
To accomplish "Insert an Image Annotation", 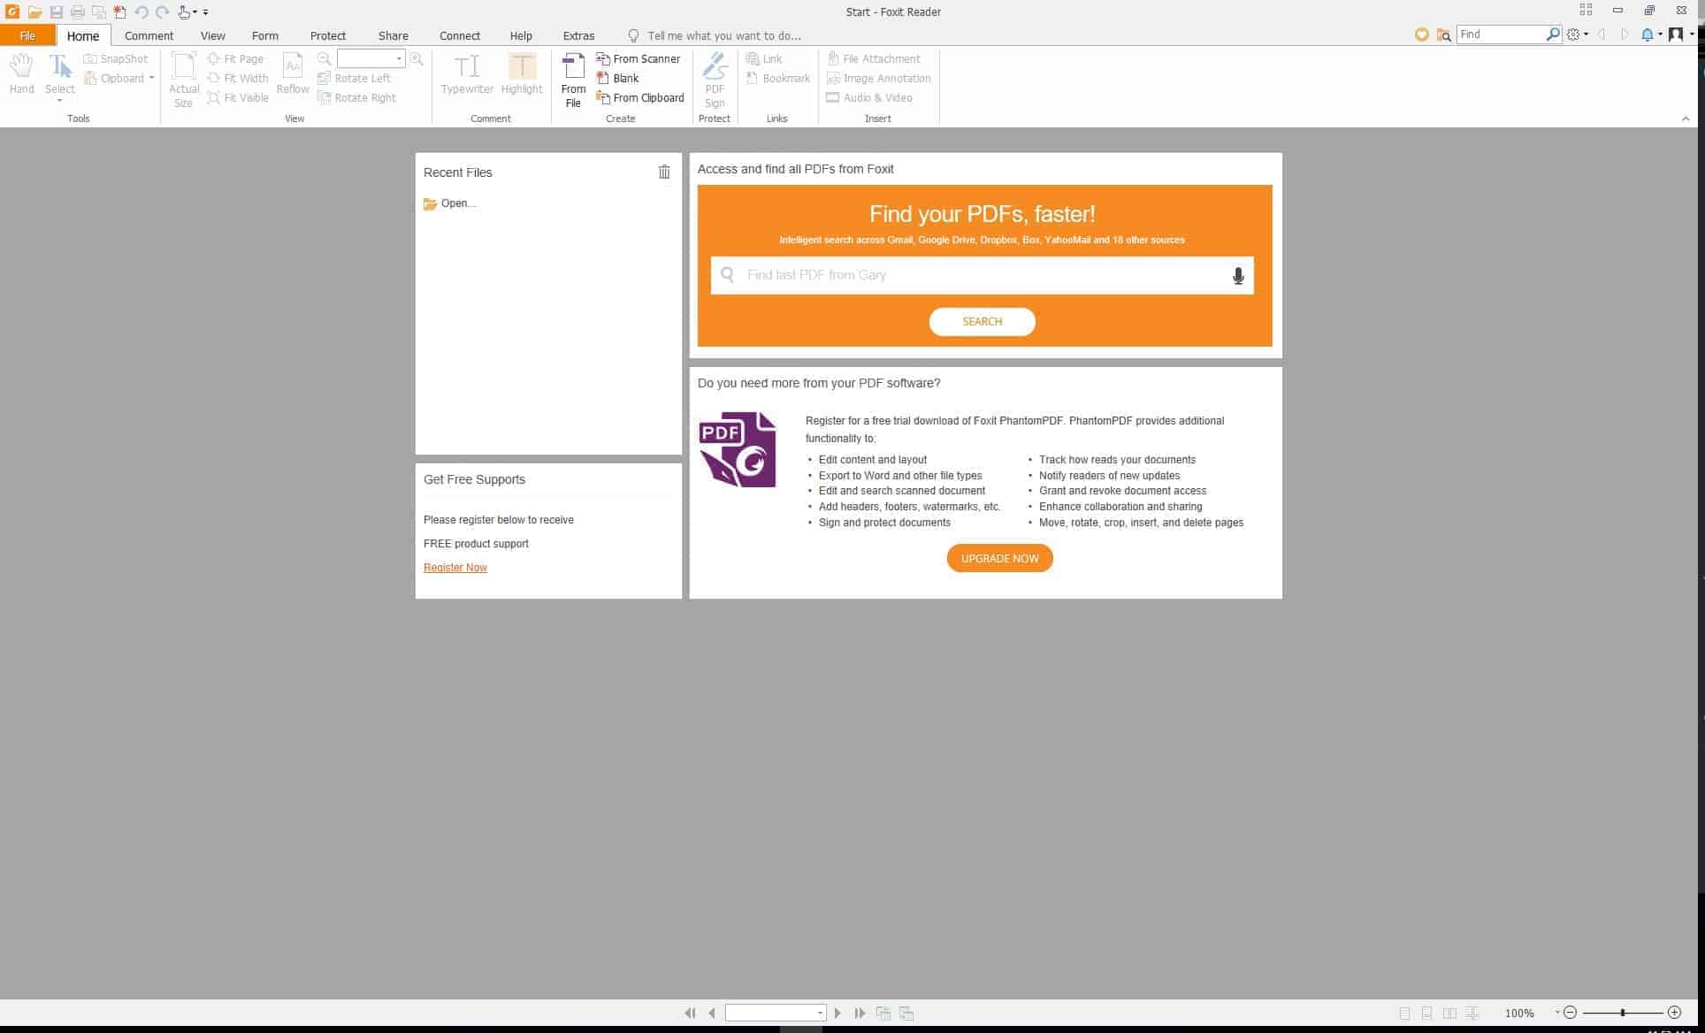I will pos(878,78).
